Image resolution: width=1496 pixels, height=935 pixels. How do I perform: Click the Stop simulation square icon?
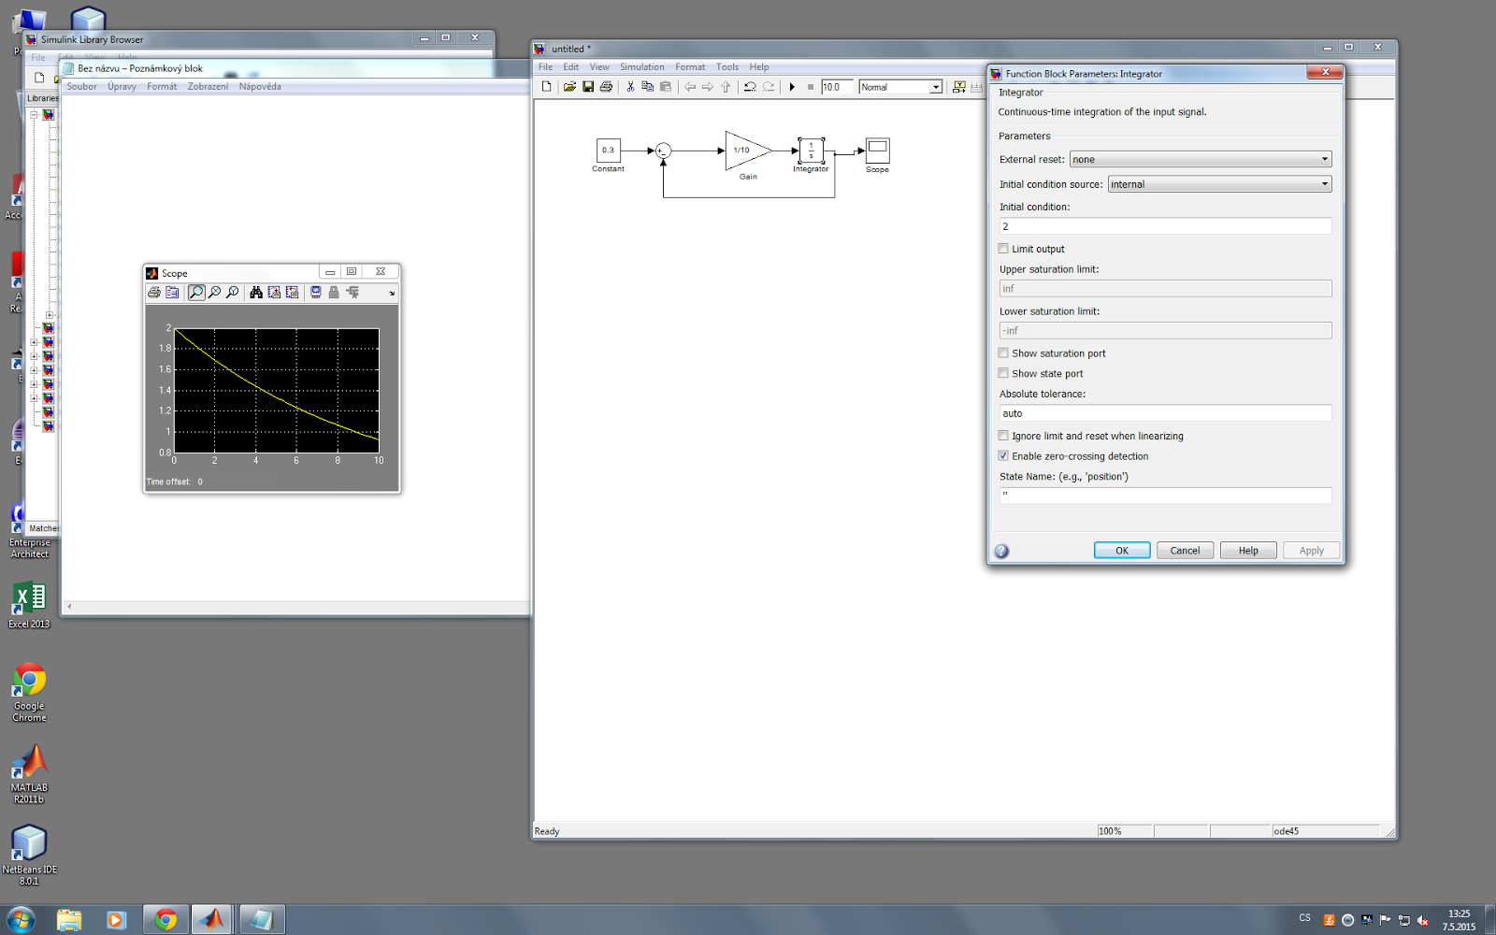pyautogui.click(x=811, y=87)
